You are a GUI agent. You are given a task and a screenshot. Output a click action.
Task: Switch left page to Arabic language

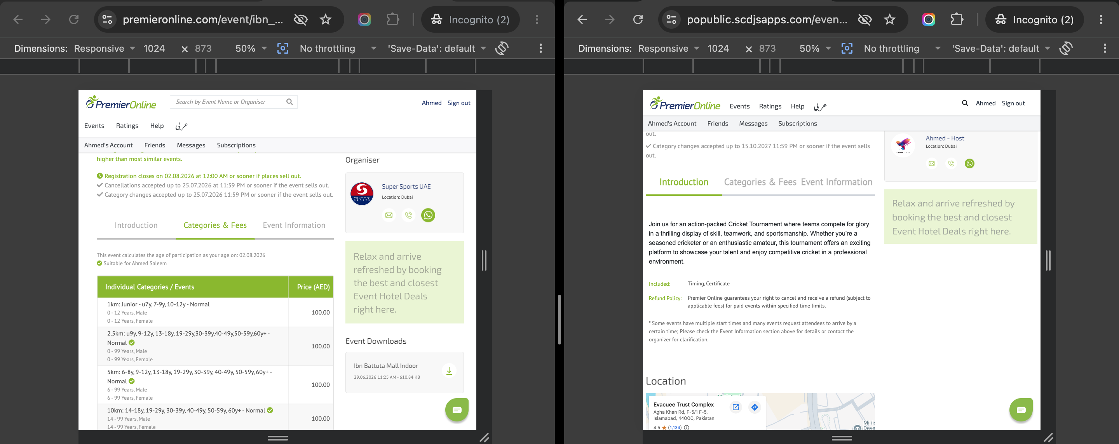[181, 126]
